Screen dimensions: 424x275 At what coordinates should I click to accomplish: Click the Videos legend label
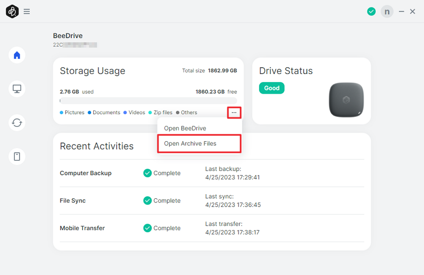pyautogui.click(x=137, y=113)
